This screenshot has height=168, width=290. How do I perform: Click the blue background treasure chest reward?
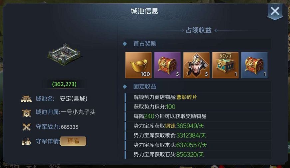[x=254, y=65]
